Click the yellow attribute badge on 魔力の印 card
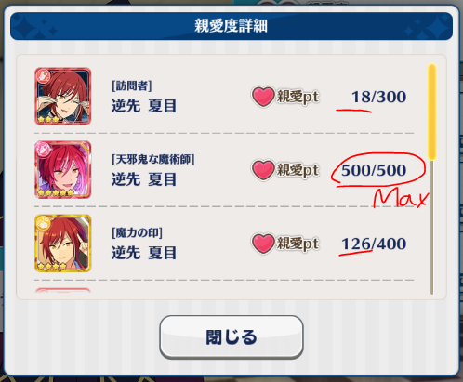Image resolution: width=463 pixels, height=382 pixels. point(44,223)
